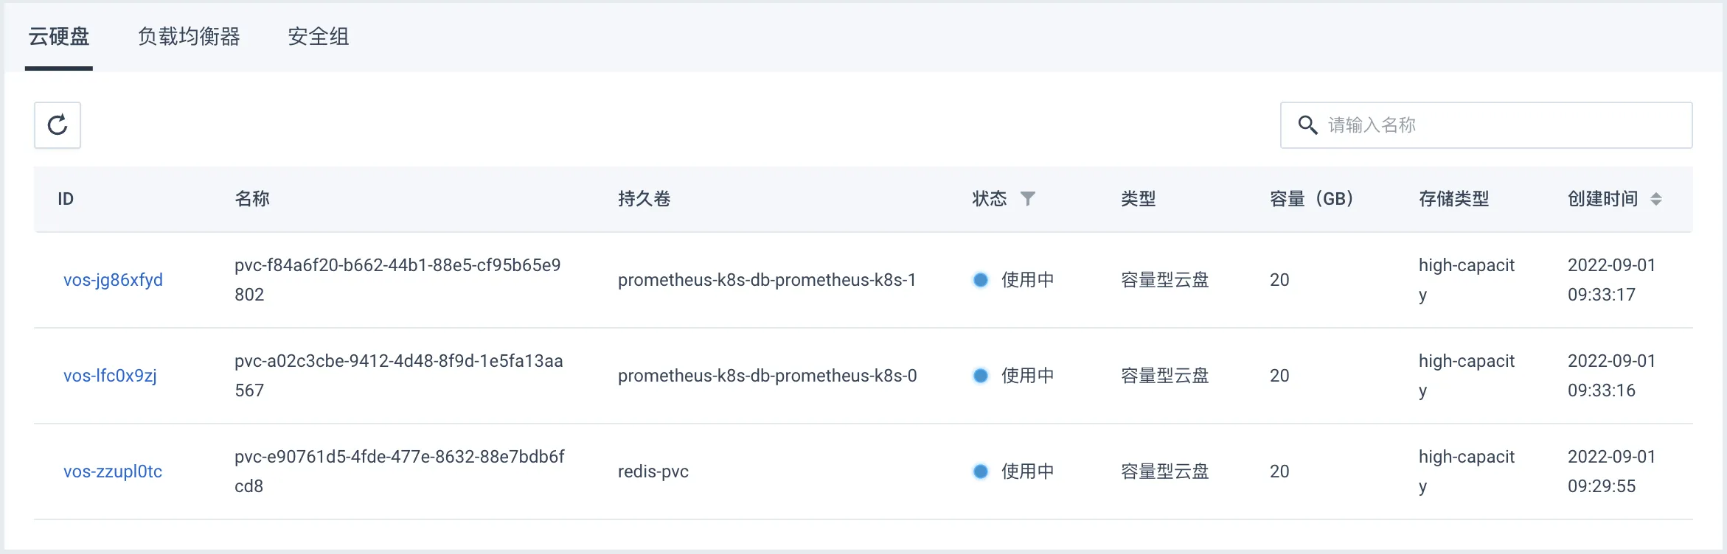Viewport: 1727px width, 554px height.
Task: Open disk link vos-jg86xfyd
Action: (113, 280)
